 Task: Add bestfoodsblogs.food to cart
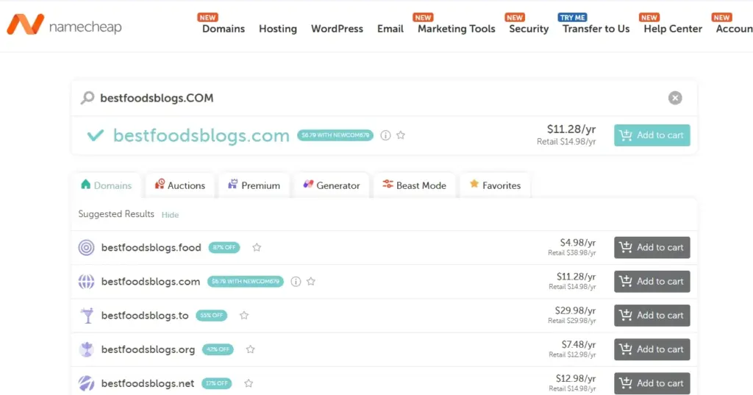(x=652, y=248)
